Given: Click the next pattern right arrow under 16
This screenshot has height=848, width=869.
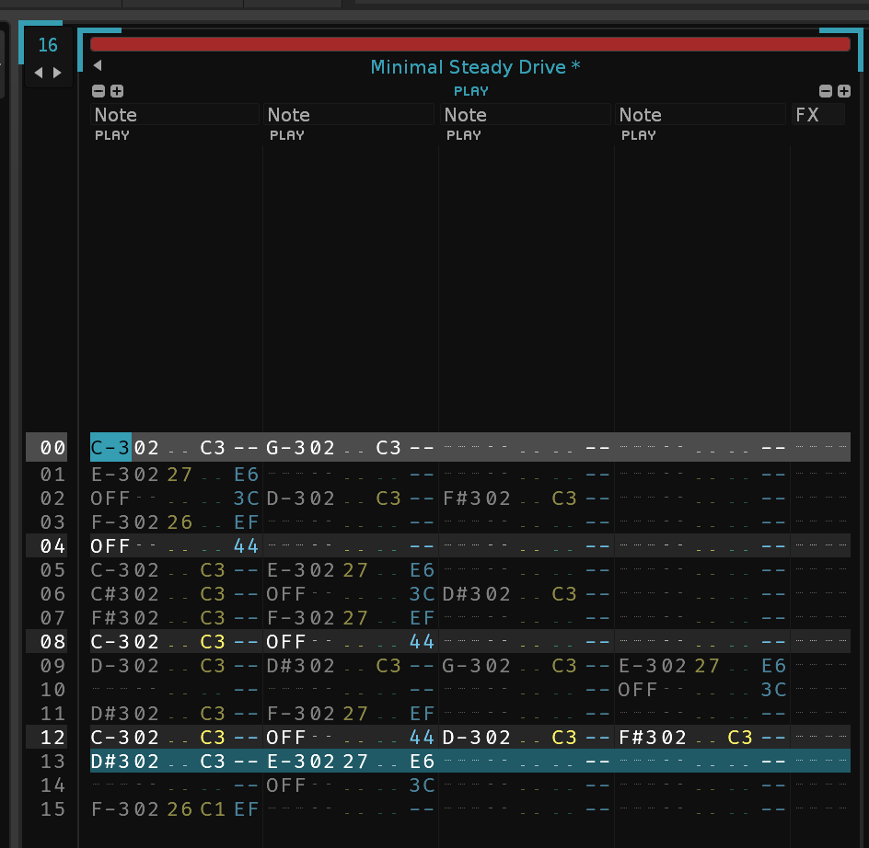Looking at the screenshot, I should (57, 73).
